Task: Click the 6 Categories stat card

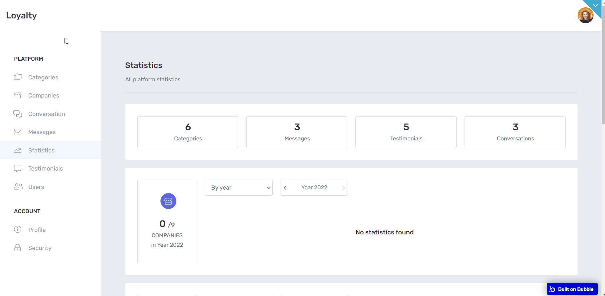Action: 188,132
